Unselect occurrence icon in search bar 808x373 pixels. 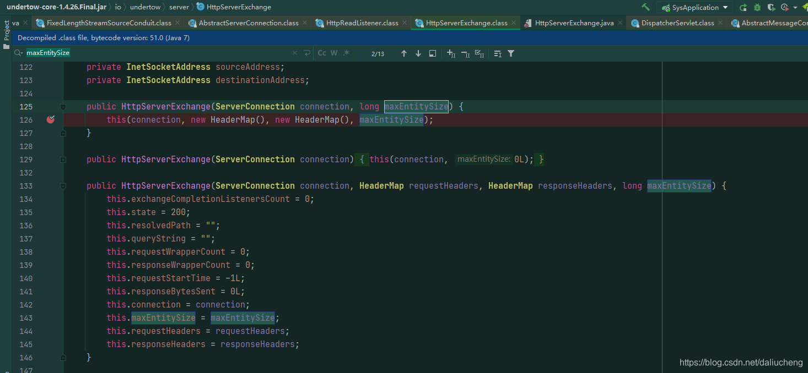tap(465, 53)
